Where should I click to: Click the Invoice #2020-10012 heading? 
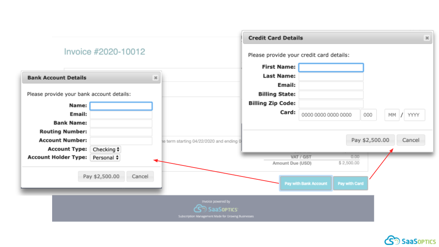pos(104,52)
